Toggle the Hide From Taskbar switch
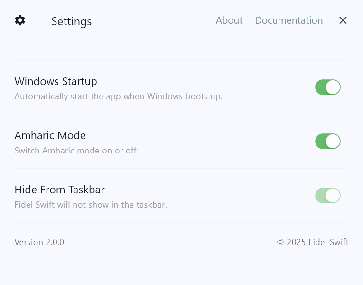Viewport: 363px width, 285px height. 328,195
